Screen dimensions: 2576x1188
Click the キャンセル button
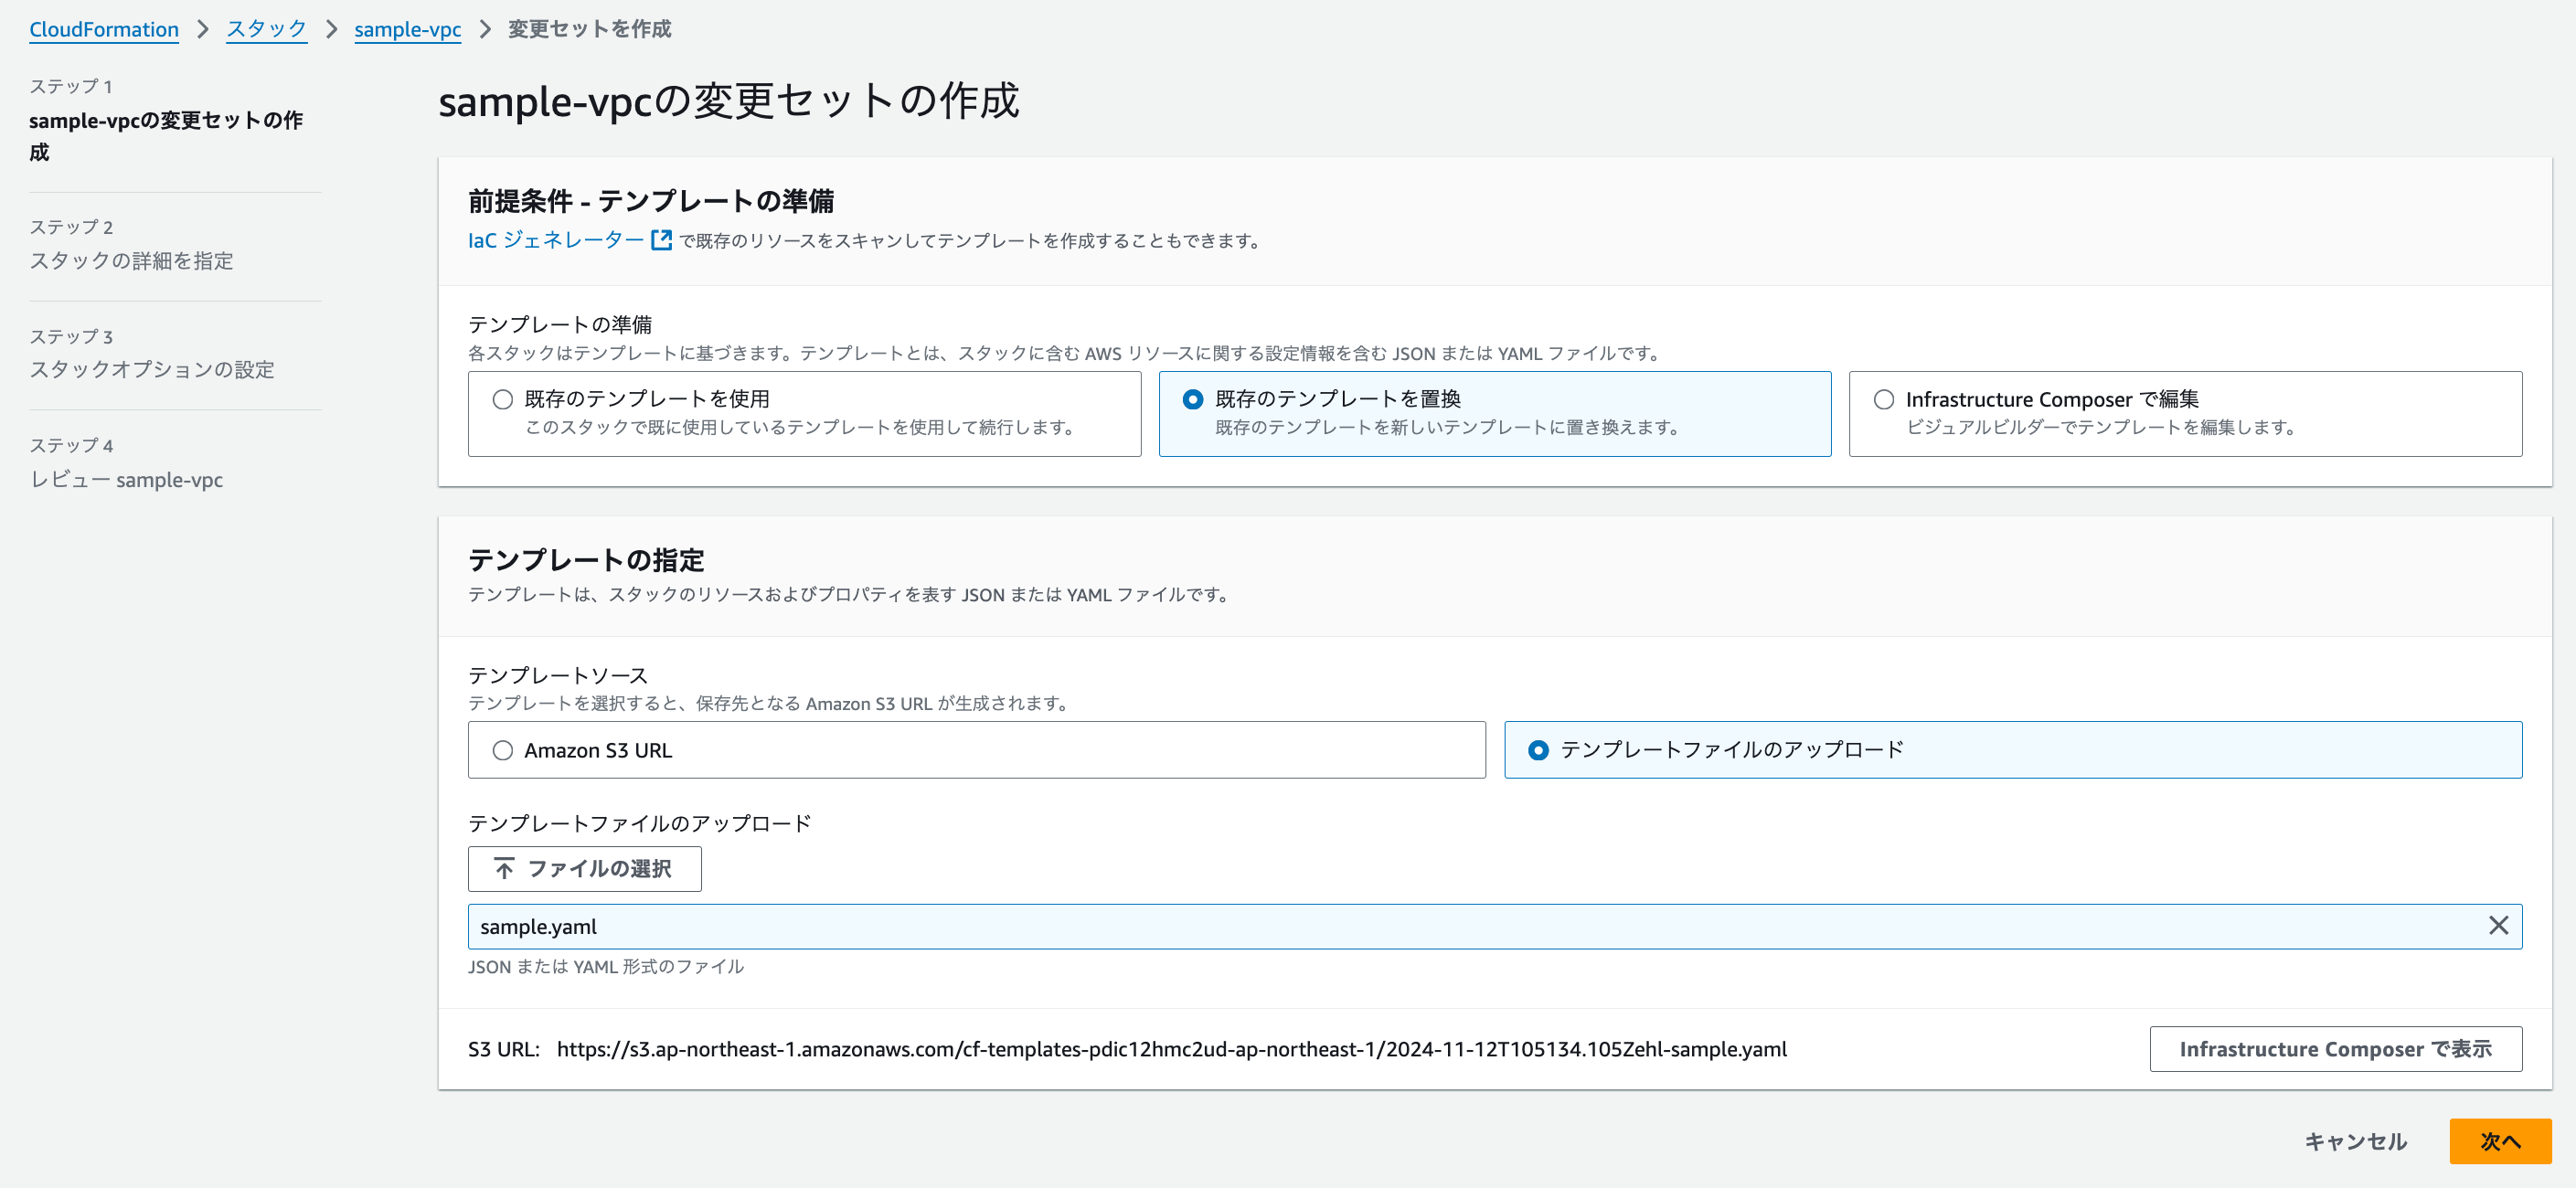coord(2355,1141)
